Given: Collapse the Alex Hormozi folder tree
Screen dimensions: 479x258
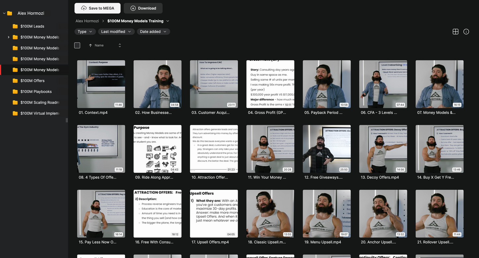Looking at the screenshot, I should pos(4,14).
